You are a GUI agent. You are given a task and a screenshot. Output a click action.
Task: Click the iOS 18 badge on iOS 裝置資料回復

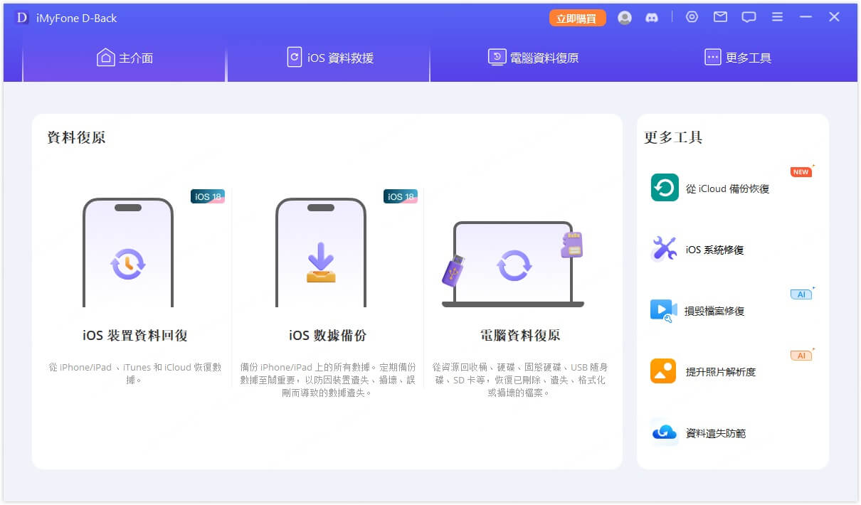tap(206, 196)
